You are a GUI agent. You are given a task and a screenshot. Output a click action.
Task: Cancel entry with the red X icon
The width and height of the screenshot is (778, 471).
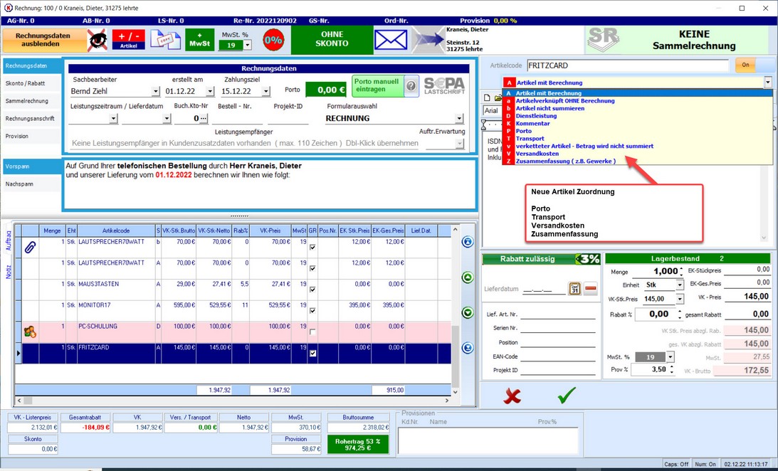[x=512, y=396]
